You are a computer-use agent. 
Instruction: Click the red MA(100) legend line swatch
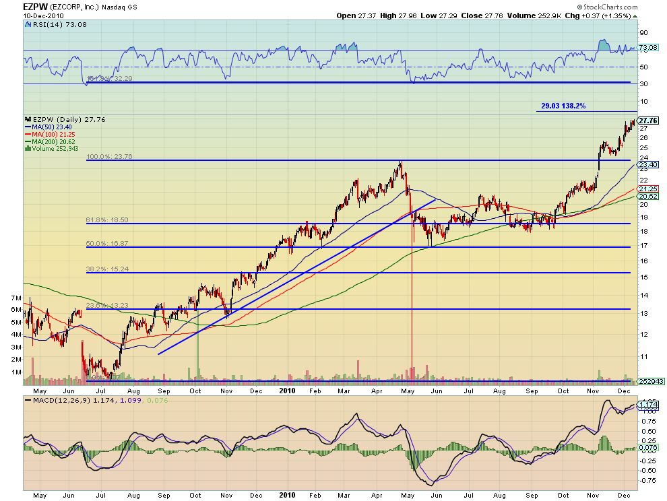pyautogui.click(x=28, y=135)
